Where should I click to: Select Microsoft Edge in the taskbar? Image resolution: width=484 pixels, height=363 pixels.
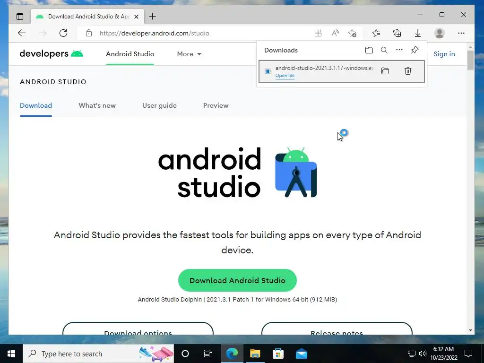(232, 354)
